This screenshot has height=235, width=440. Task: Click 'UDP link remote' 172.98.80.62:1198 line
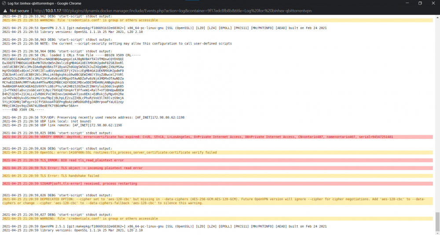62,125
